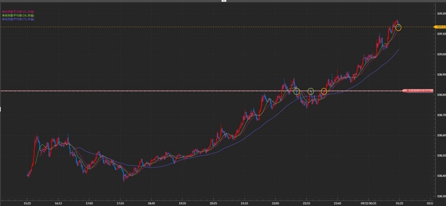Click the small handle icon at top center
This screenshot has height=206, width=446.
pos(224,1)
